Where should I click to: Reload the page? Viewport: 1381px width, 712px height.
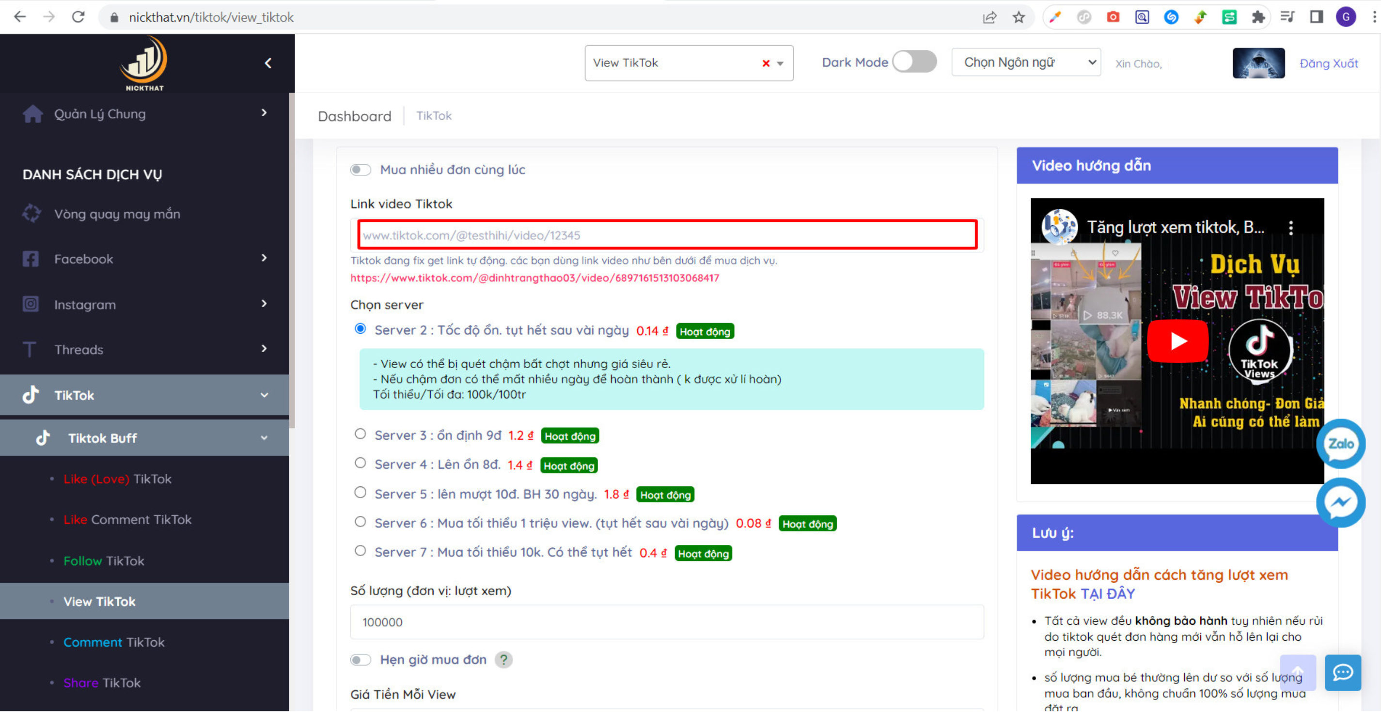coord(78,17)
